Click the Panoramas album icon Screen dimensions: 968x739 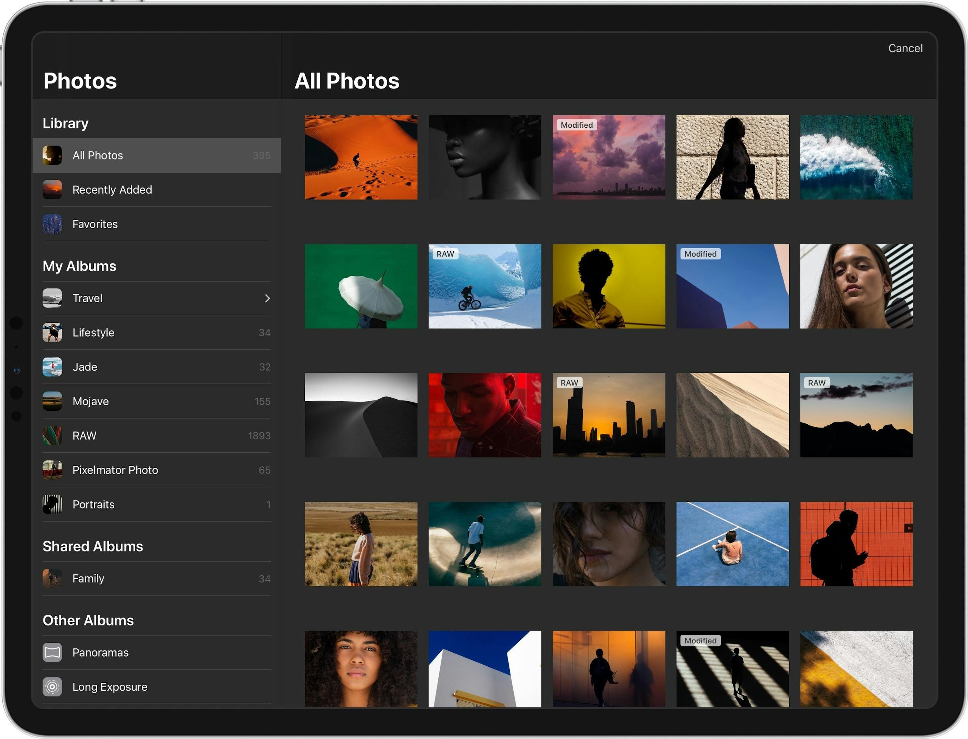(52, 652)
